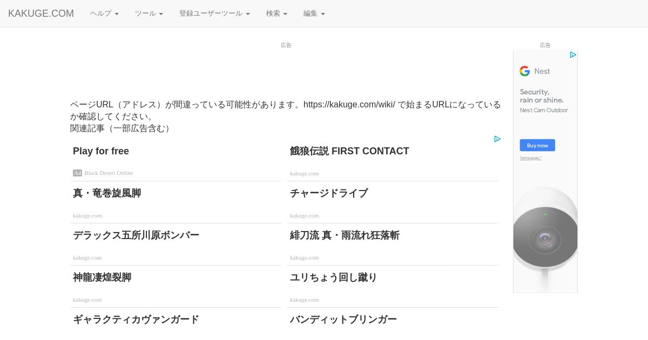This screenshot has width=648, height=340.
Task: Open the Terms apply link in ad
Action: point(531,158)
